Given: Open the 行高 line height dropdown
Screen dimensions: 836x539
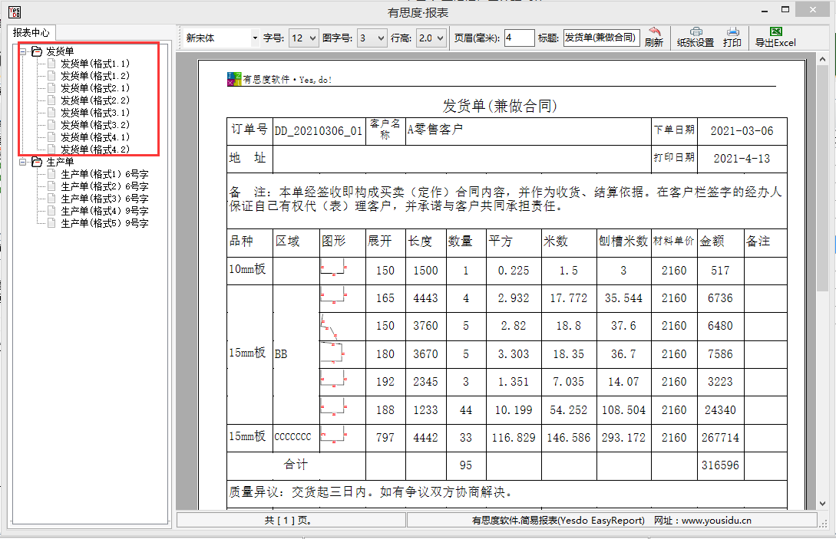Looking at the screenshot, I should click(440, 38).
